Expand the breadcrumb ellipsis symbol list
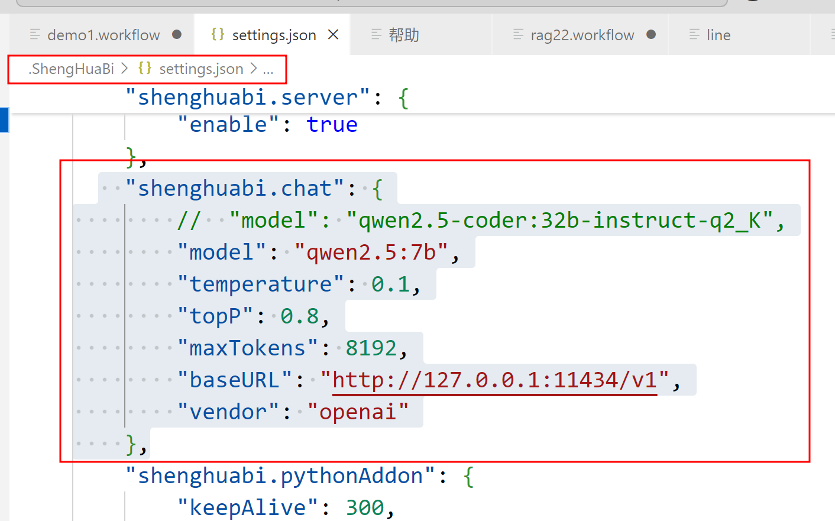 (x=268, y=69)
